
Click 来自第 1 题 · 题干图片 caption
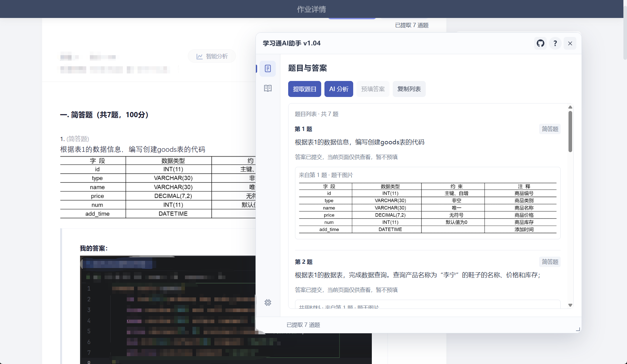click(x=326, y=175)
